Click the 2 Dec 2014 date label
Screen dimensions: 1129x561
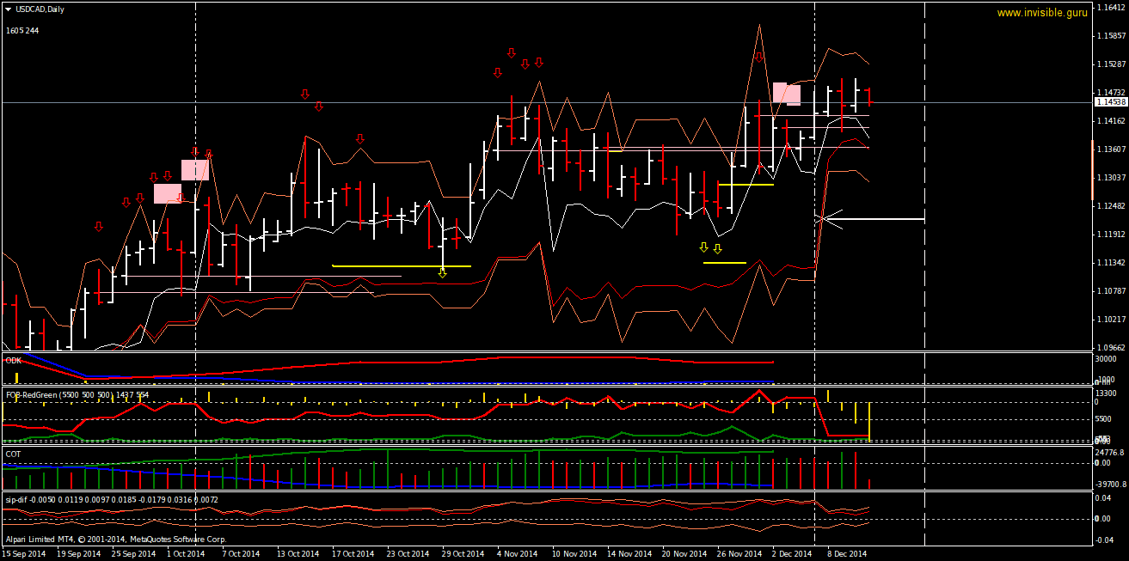coord(791,554)
